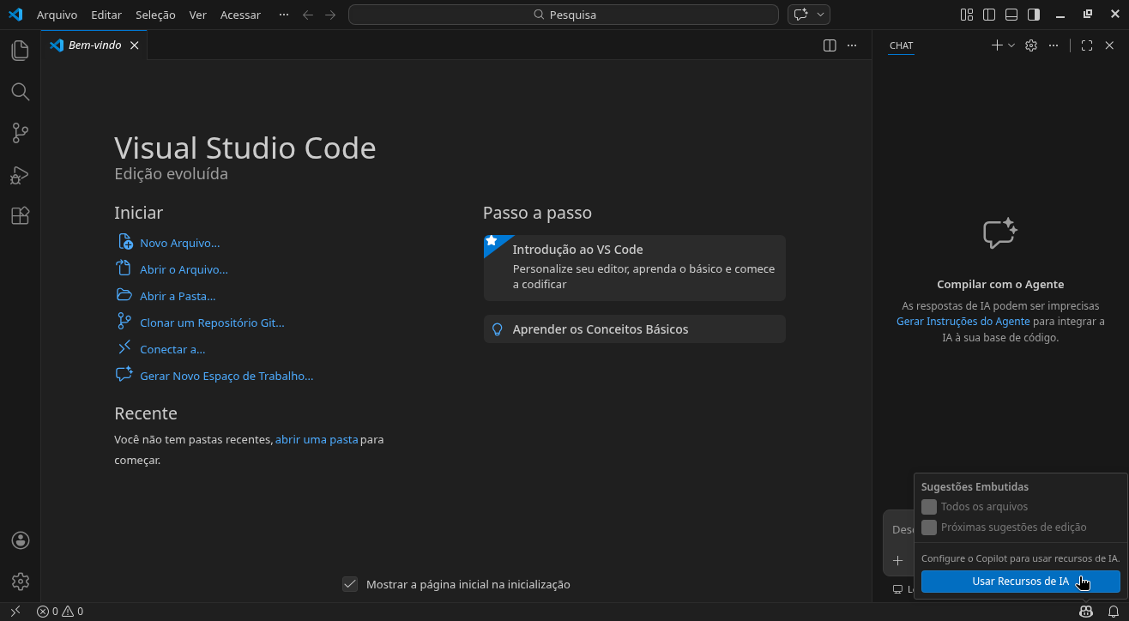Split the editor to the right
The height and width of the screenshot is (621, 1129).
tap(830, 45)
